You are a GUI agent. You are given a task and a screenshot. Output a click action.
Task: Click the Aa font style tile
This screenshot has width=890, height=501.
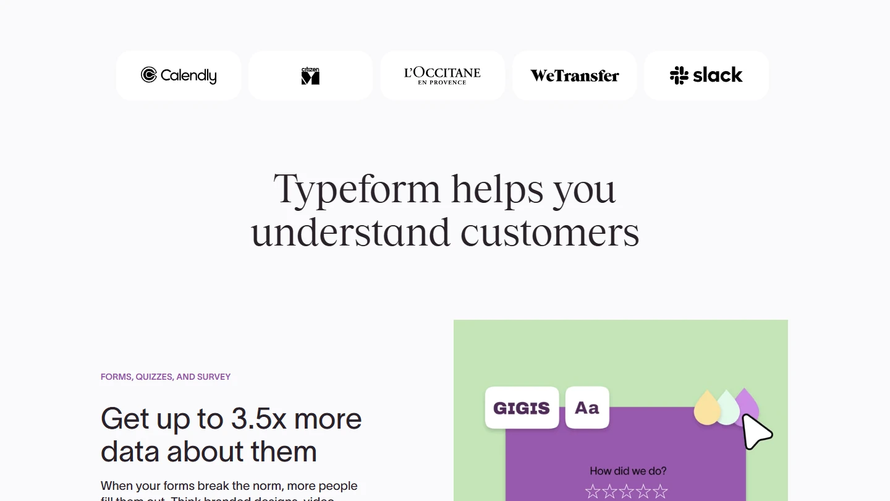click(587, 408)
